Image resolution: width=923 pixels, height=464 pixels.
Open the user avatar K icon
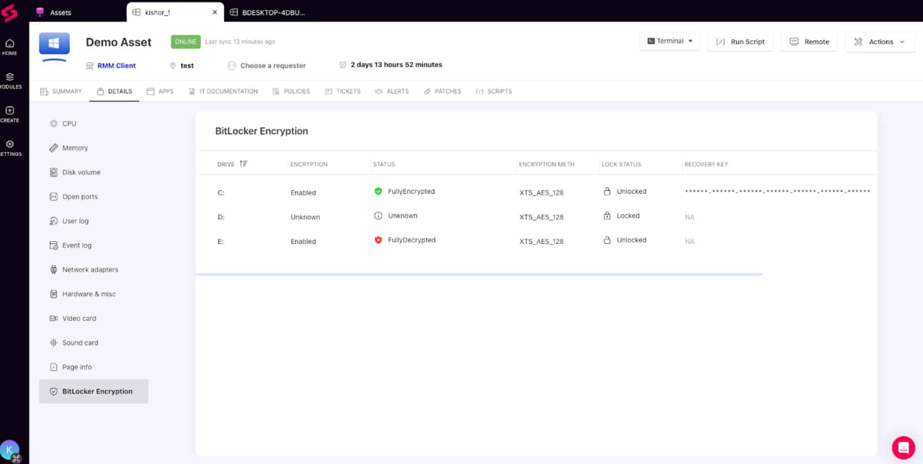click(9, 450)
